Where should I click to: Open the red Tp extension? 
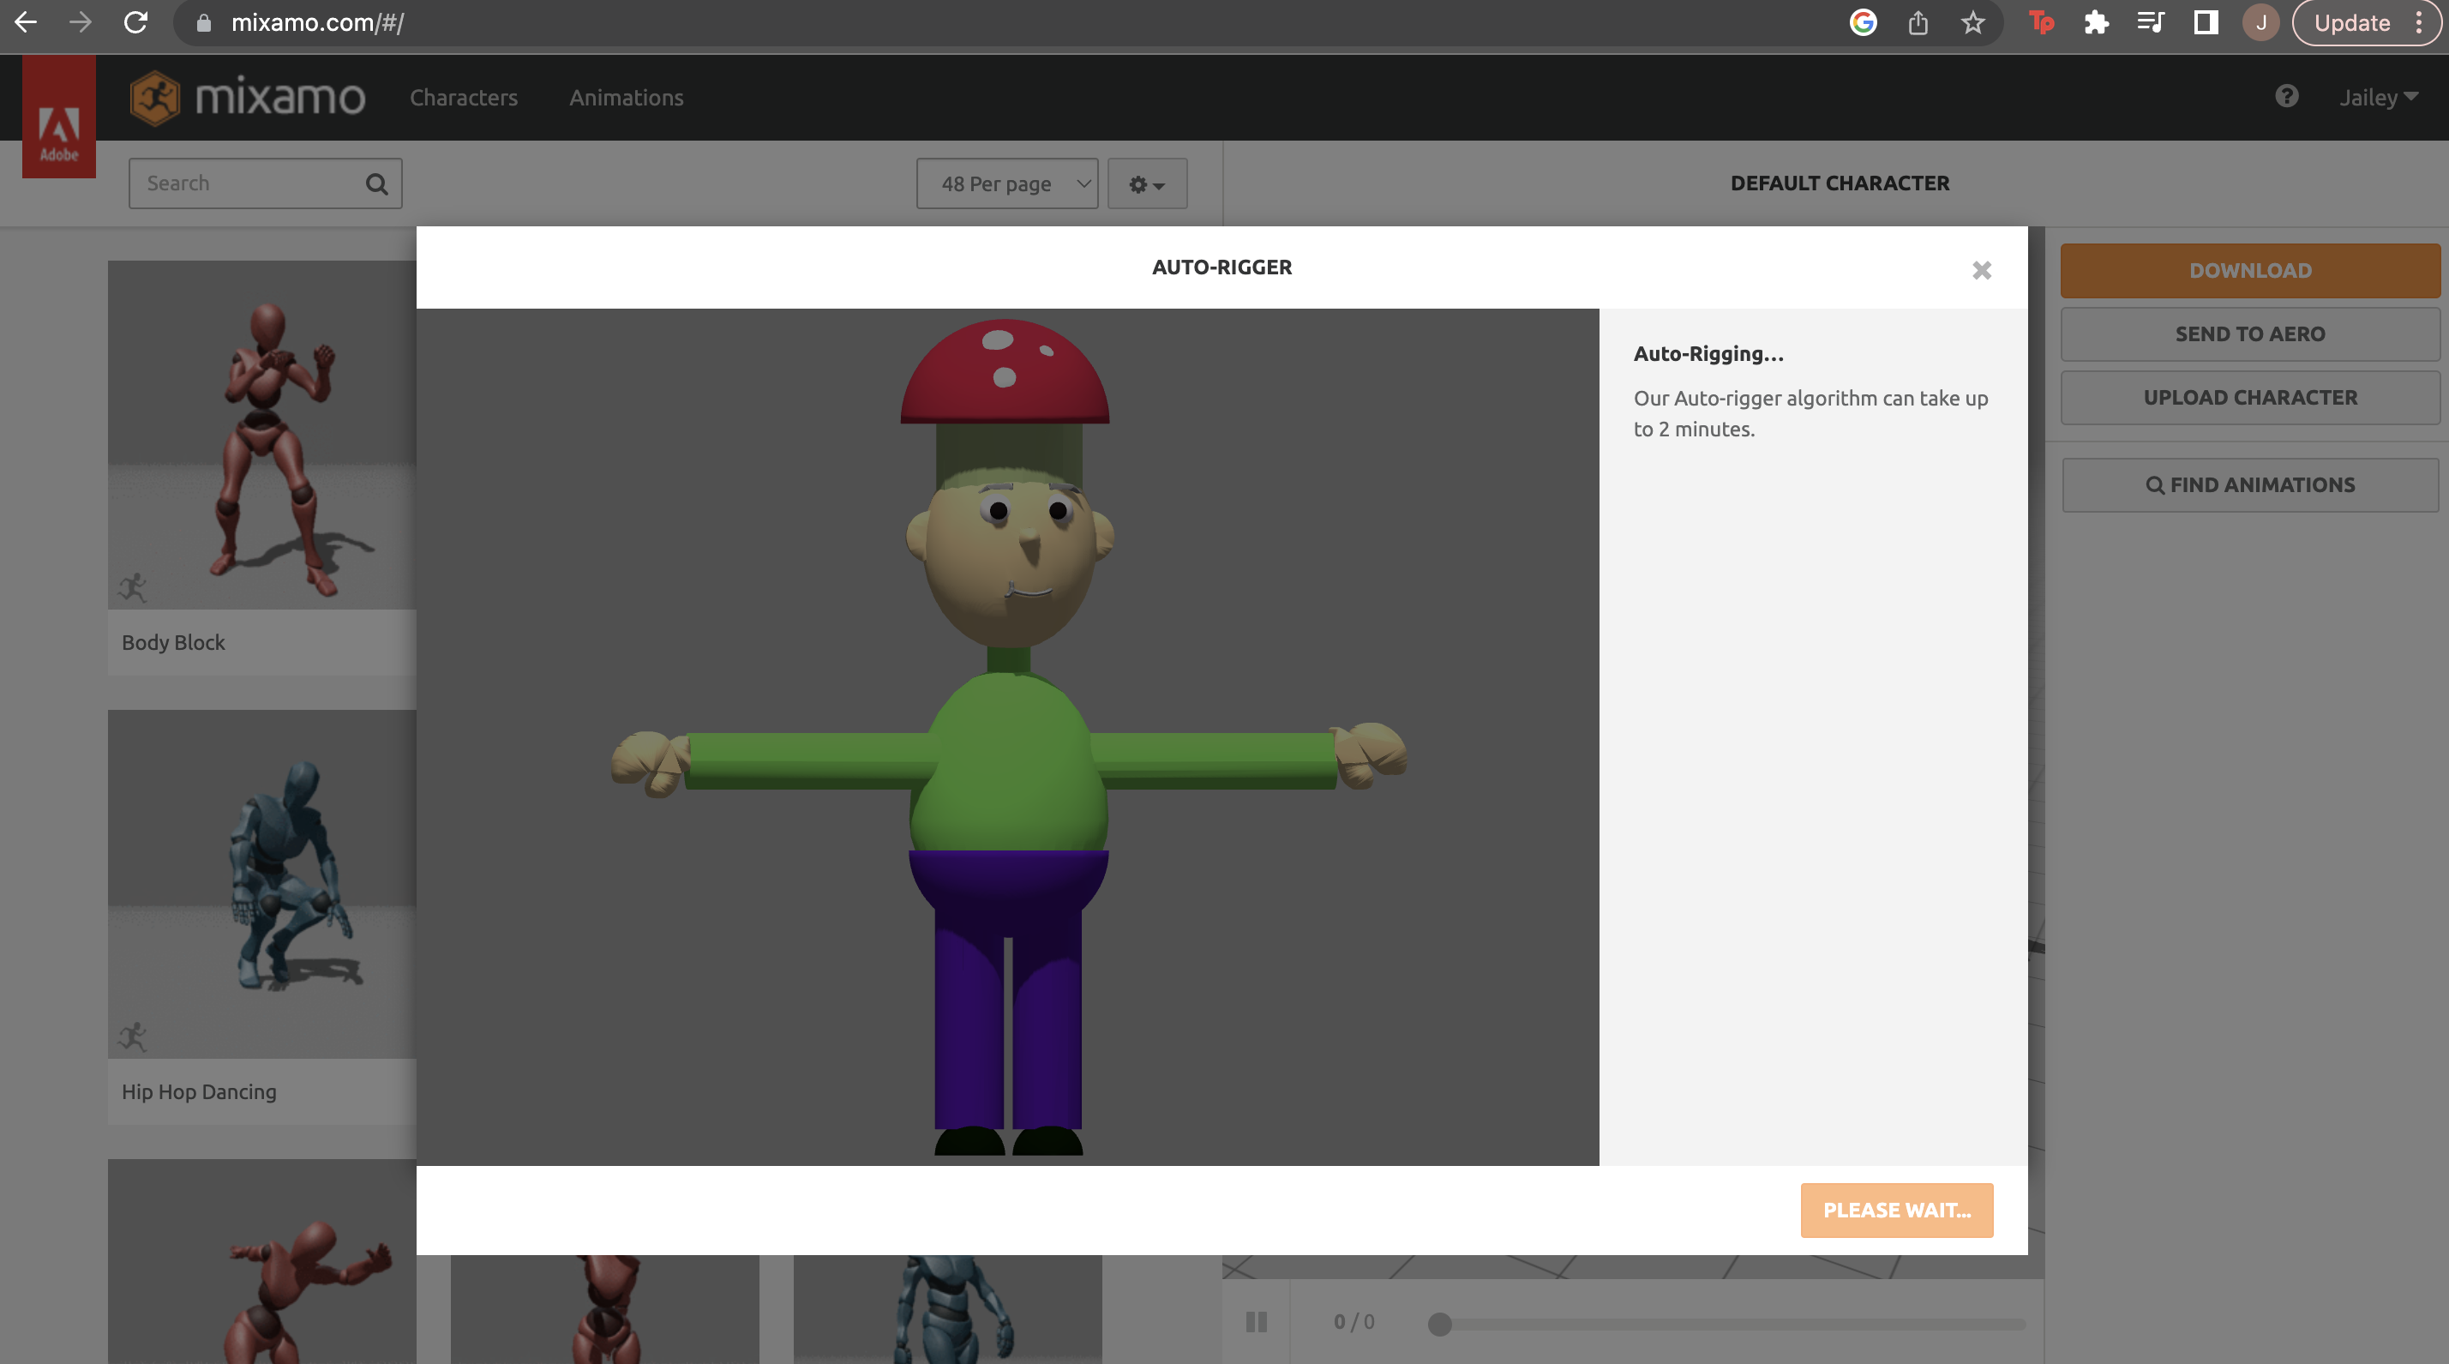click(x=2041, y=23)
